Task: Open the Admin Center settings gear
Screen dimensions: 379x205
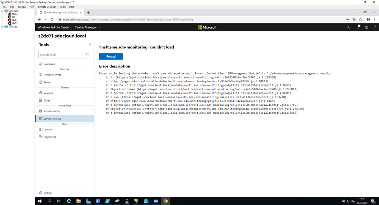Action: tap(366, 27)
